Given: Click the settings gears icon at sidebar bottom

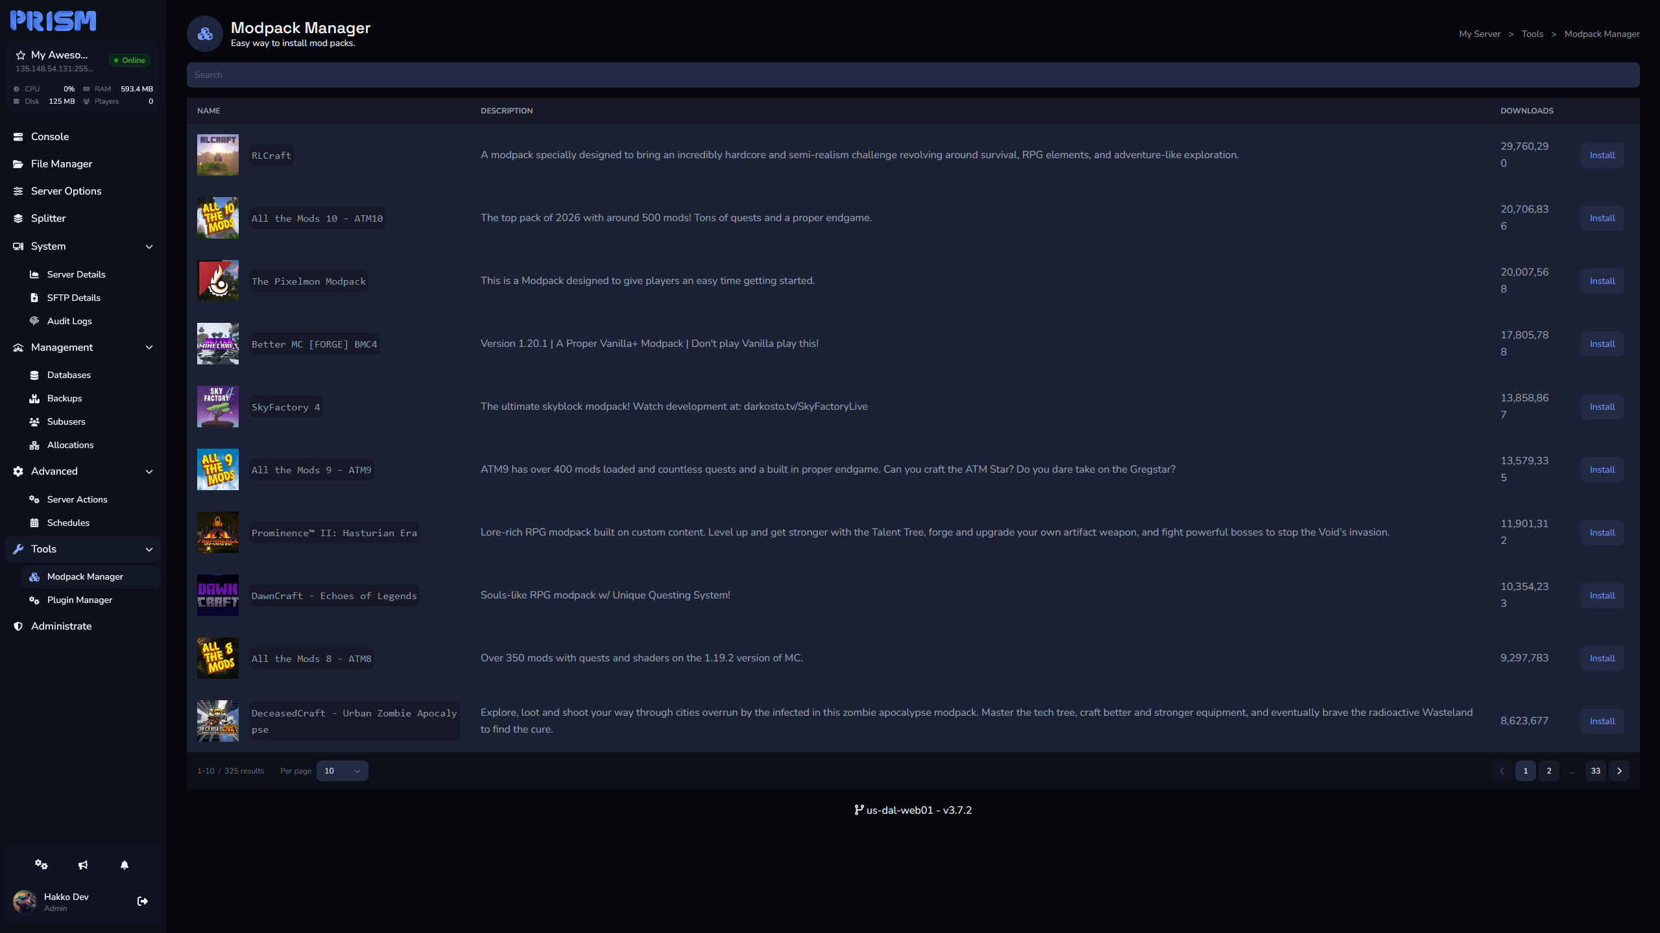Looking at the screenshot, I should click(x=42, y=864).
